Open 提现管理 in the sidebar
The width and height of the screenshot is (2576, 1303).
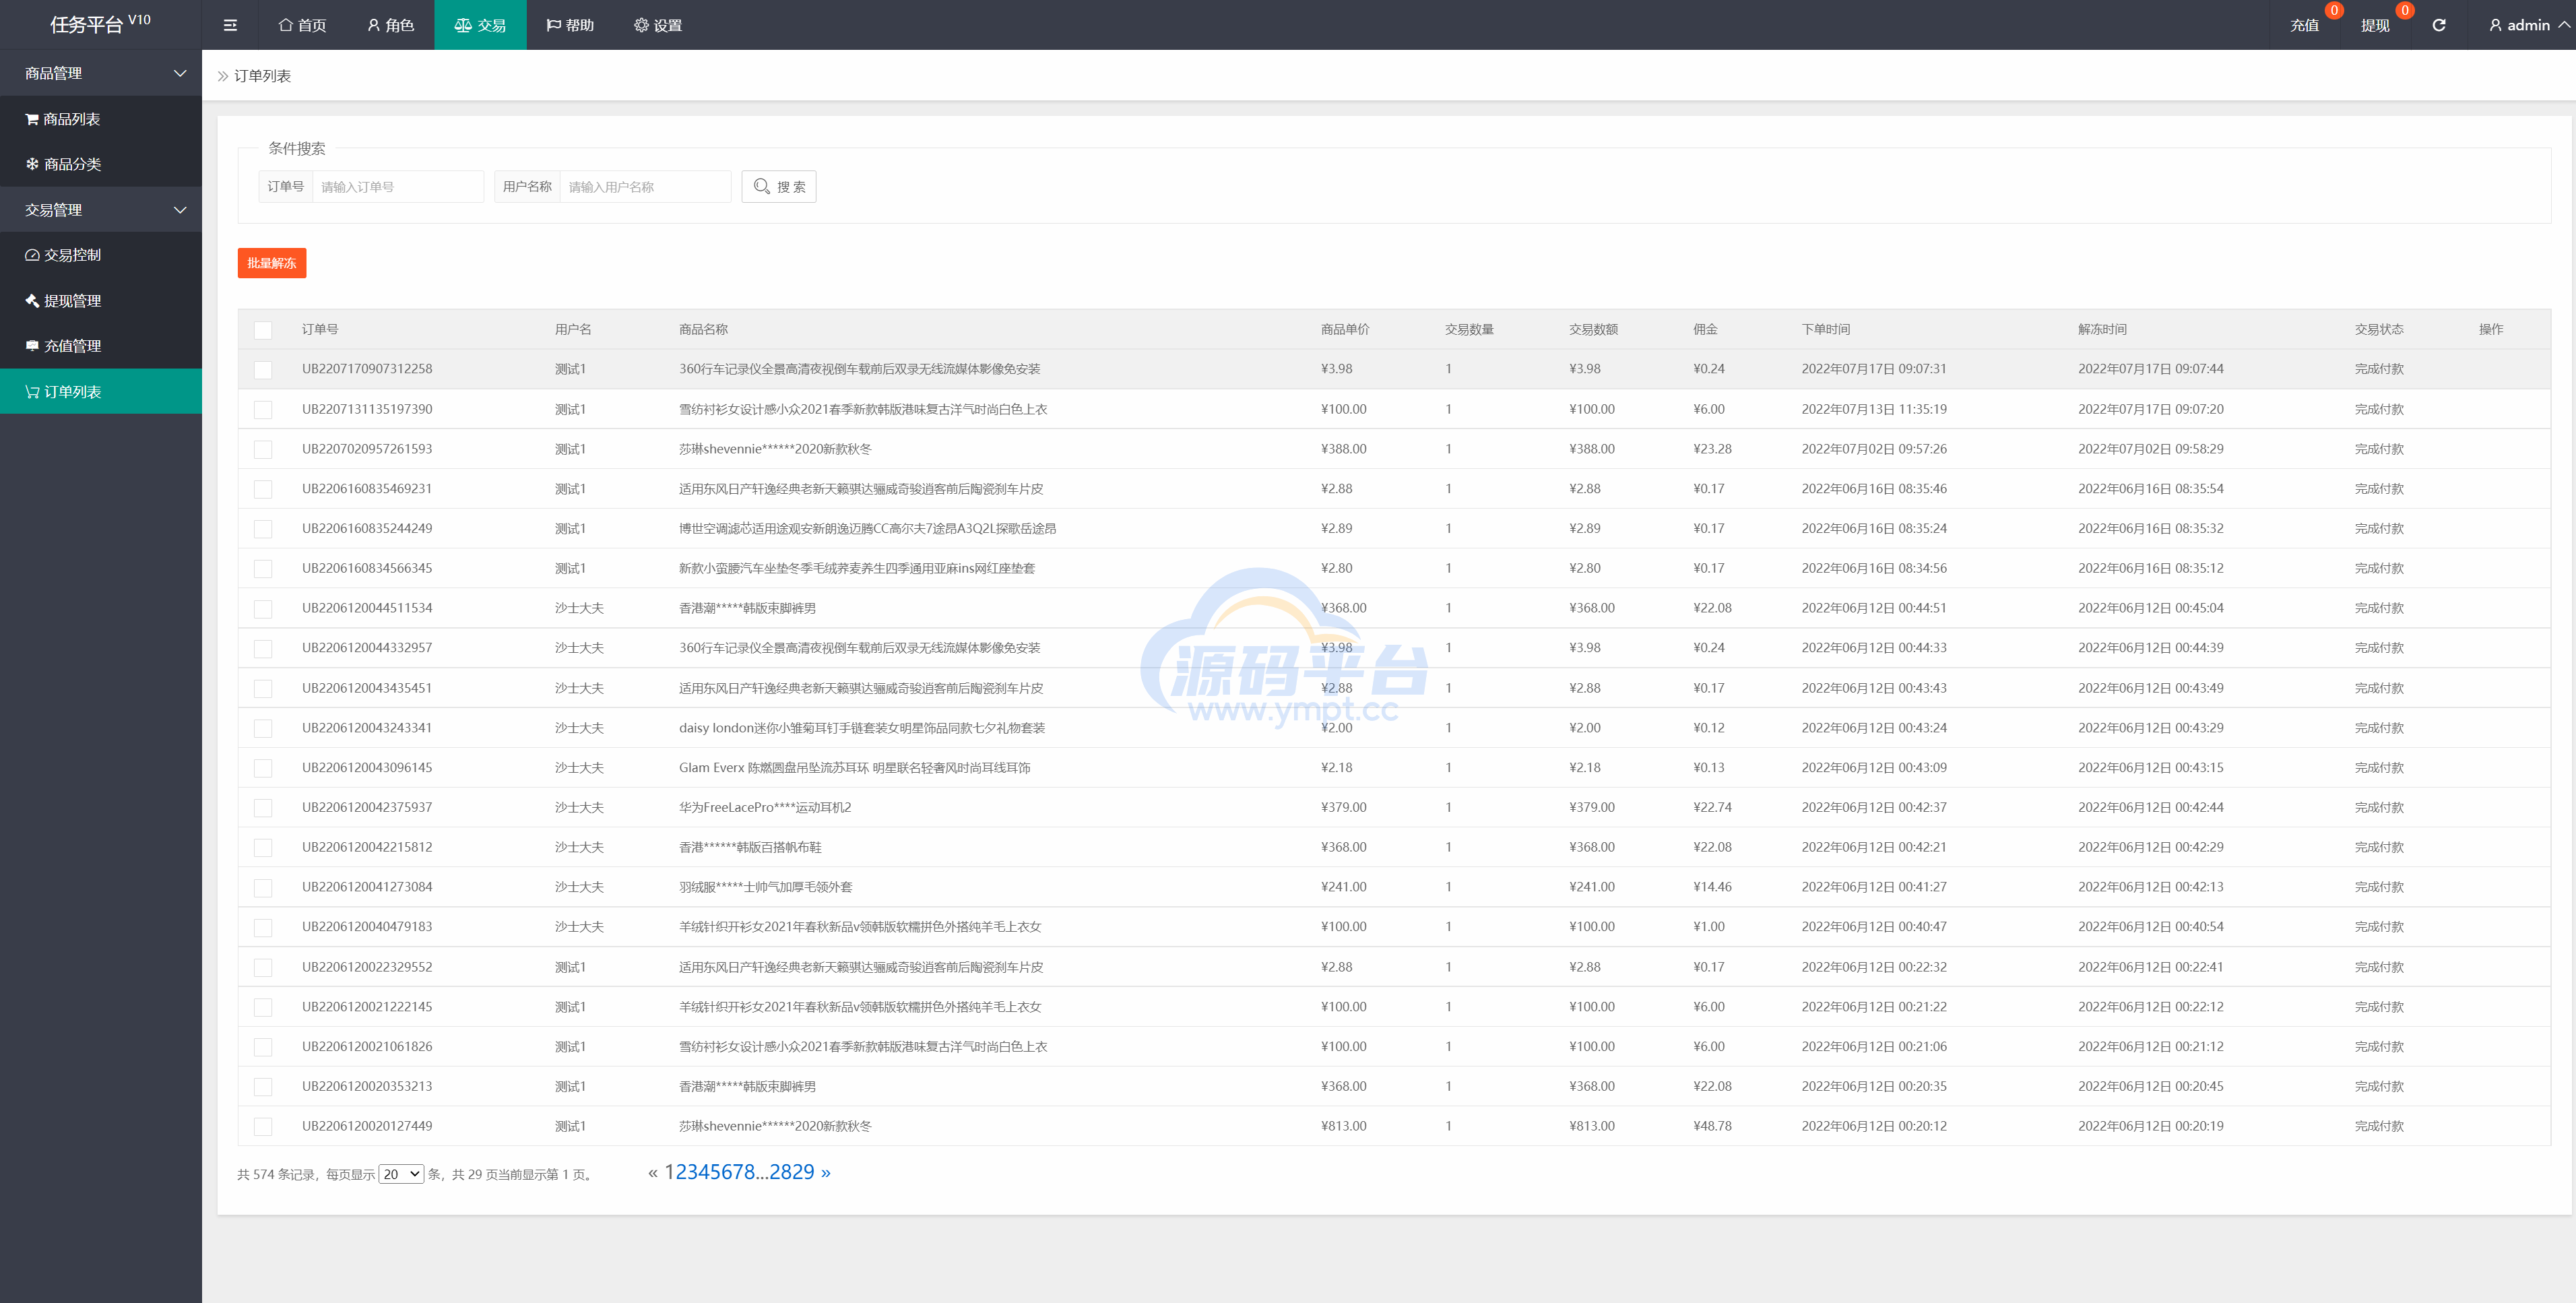101,301
